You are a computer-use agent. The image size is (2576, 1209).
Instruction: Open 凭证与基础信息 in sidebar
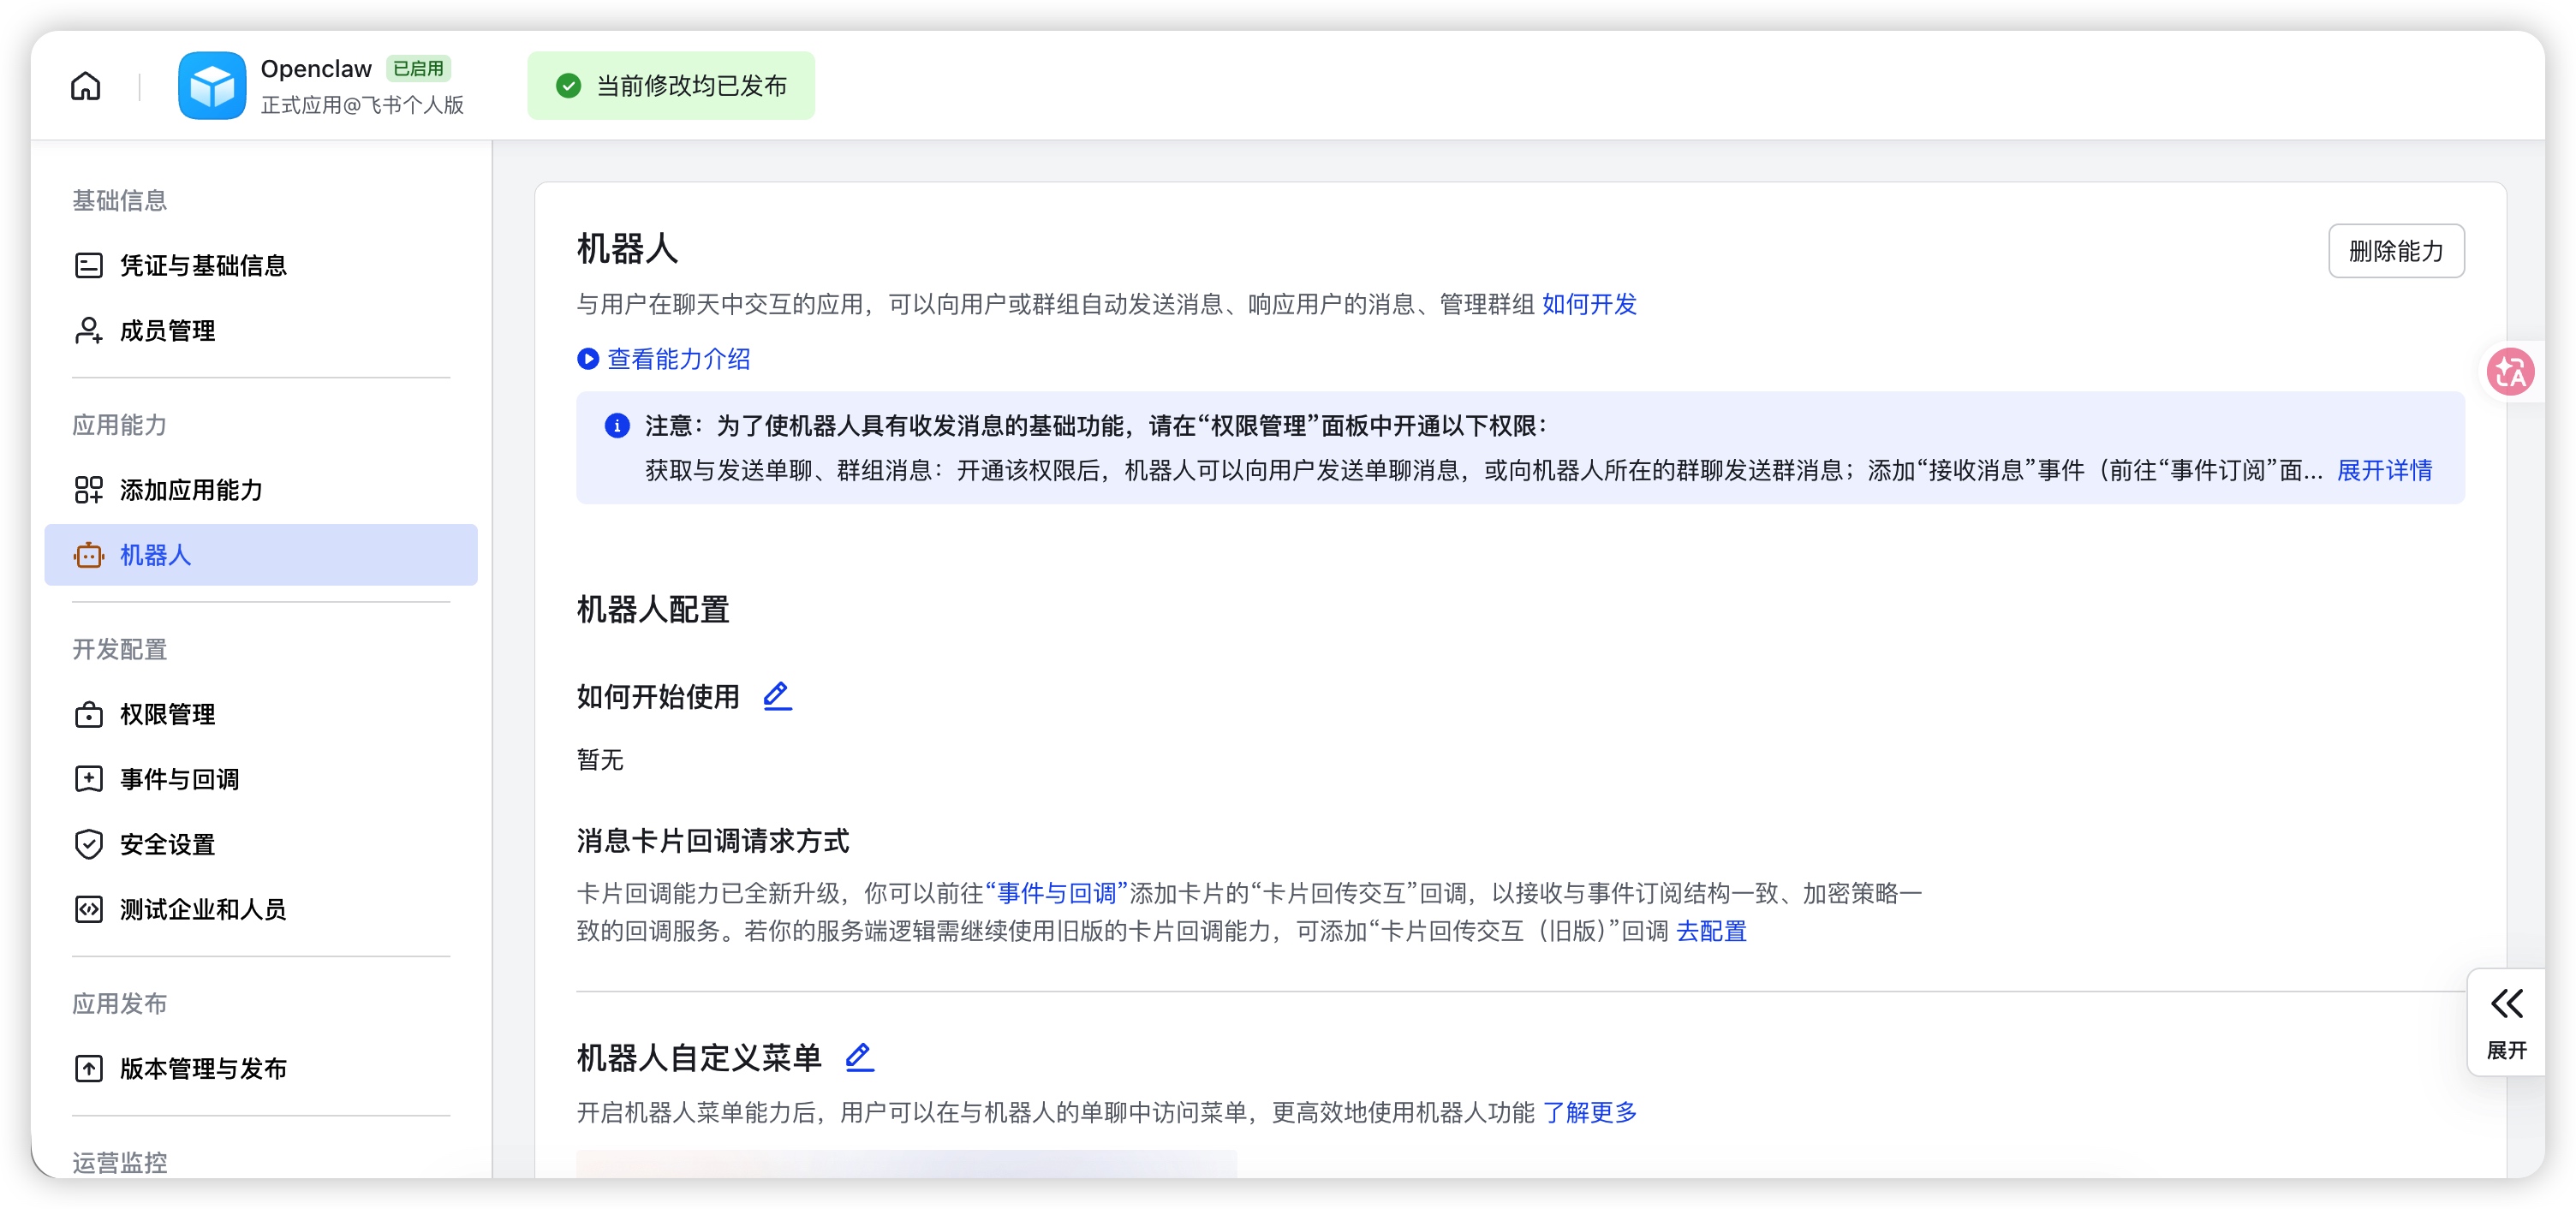tap(203, 266)
